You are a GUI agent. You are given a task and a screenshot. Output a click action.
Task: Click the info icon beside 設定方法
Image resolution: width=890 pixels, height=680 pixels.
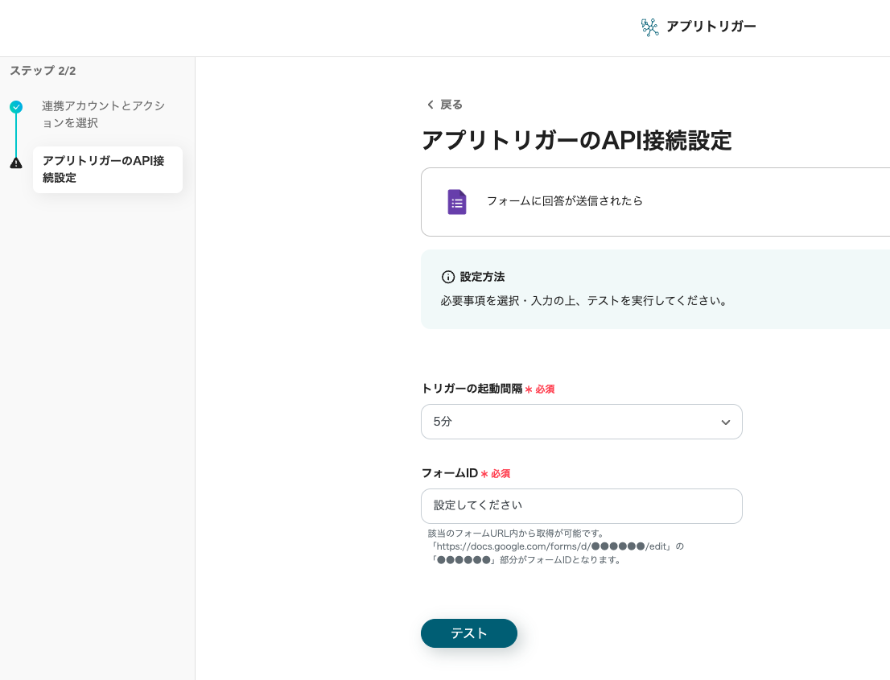point(448,277)
